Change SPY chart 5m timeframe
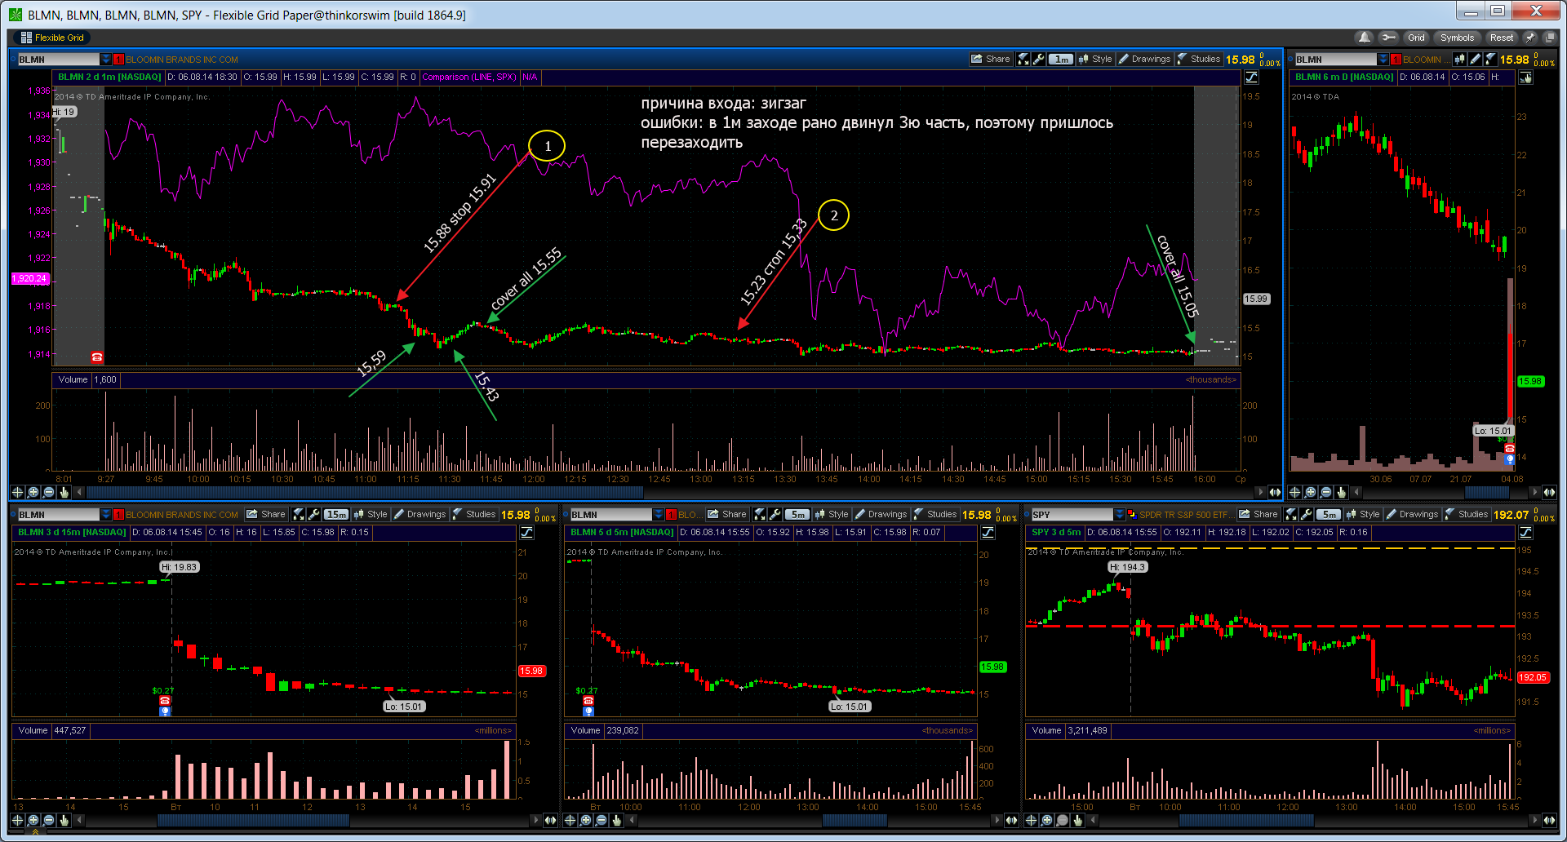Image resolution: width=1567 pixels, height=842 pixels. point(1329,514)
